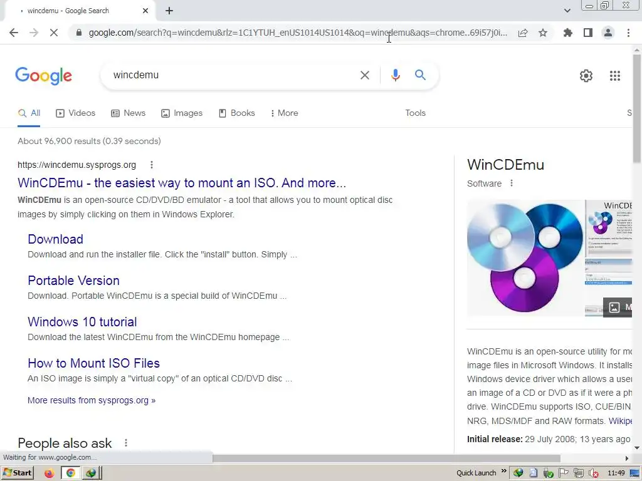This screenshot has height=481, width=642.
Task: Open Chrome's three-dot menu
Action: click(628, 33)
